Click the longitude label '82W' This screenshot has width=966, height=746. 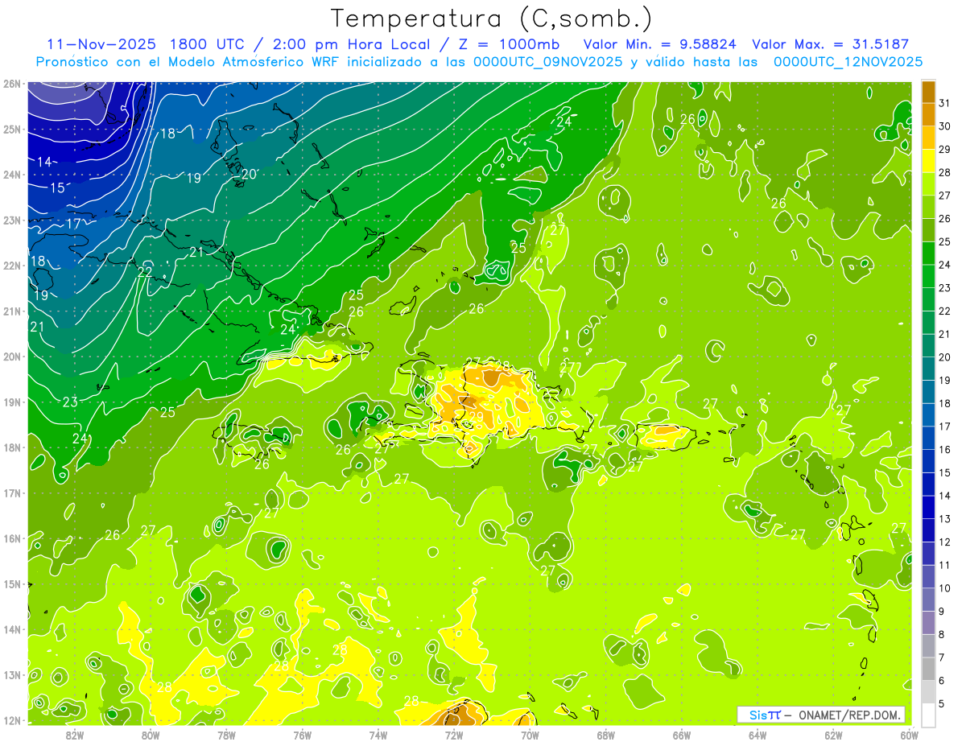pos(75,735)
